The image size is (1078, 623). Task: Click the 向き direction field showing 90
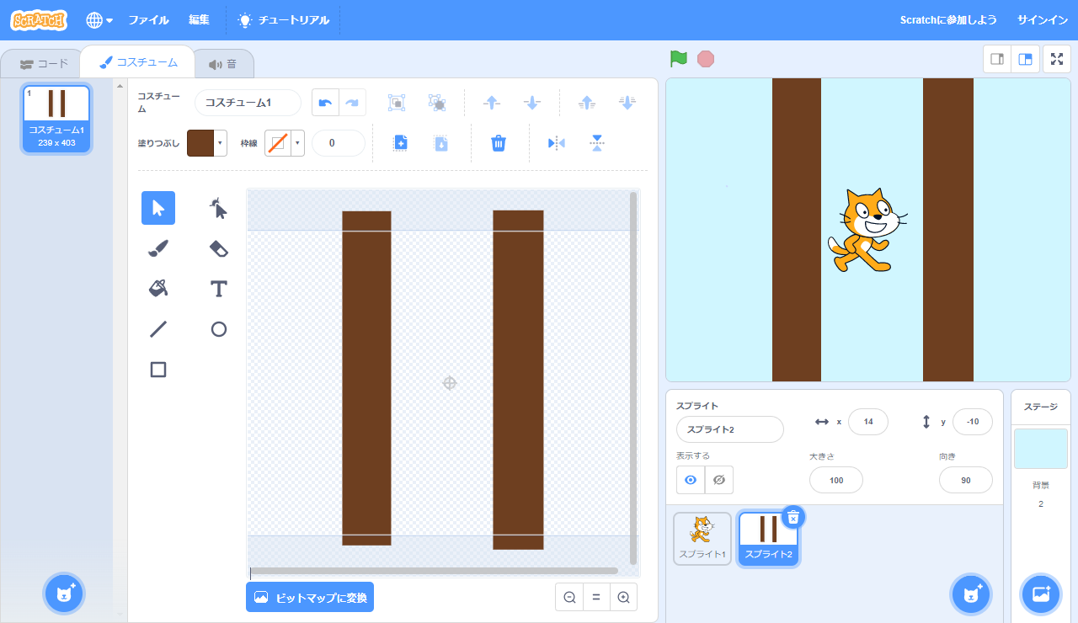click(x=966, y=480)
